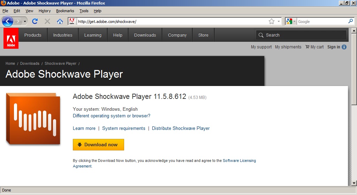The width and height of the screenshot is (357, 195).
Task: Open the Downloads navigation tab
Action: [x=145, y=35]
